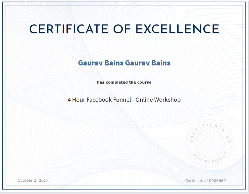This screenshot has width=249, height=194.
Task: Click the word "EXCELLENCE" in the heading
Action: tap(177, 29)
